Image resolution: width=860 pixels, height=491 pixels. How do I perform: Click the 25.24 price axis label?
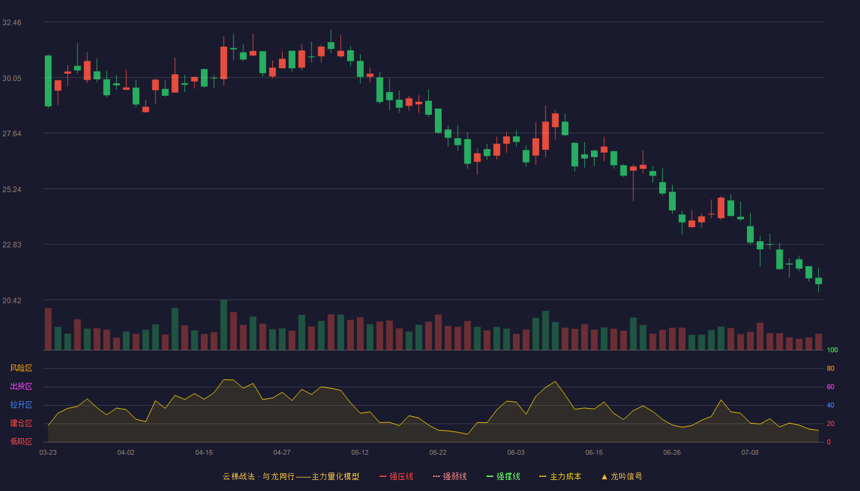coord(12,190)
